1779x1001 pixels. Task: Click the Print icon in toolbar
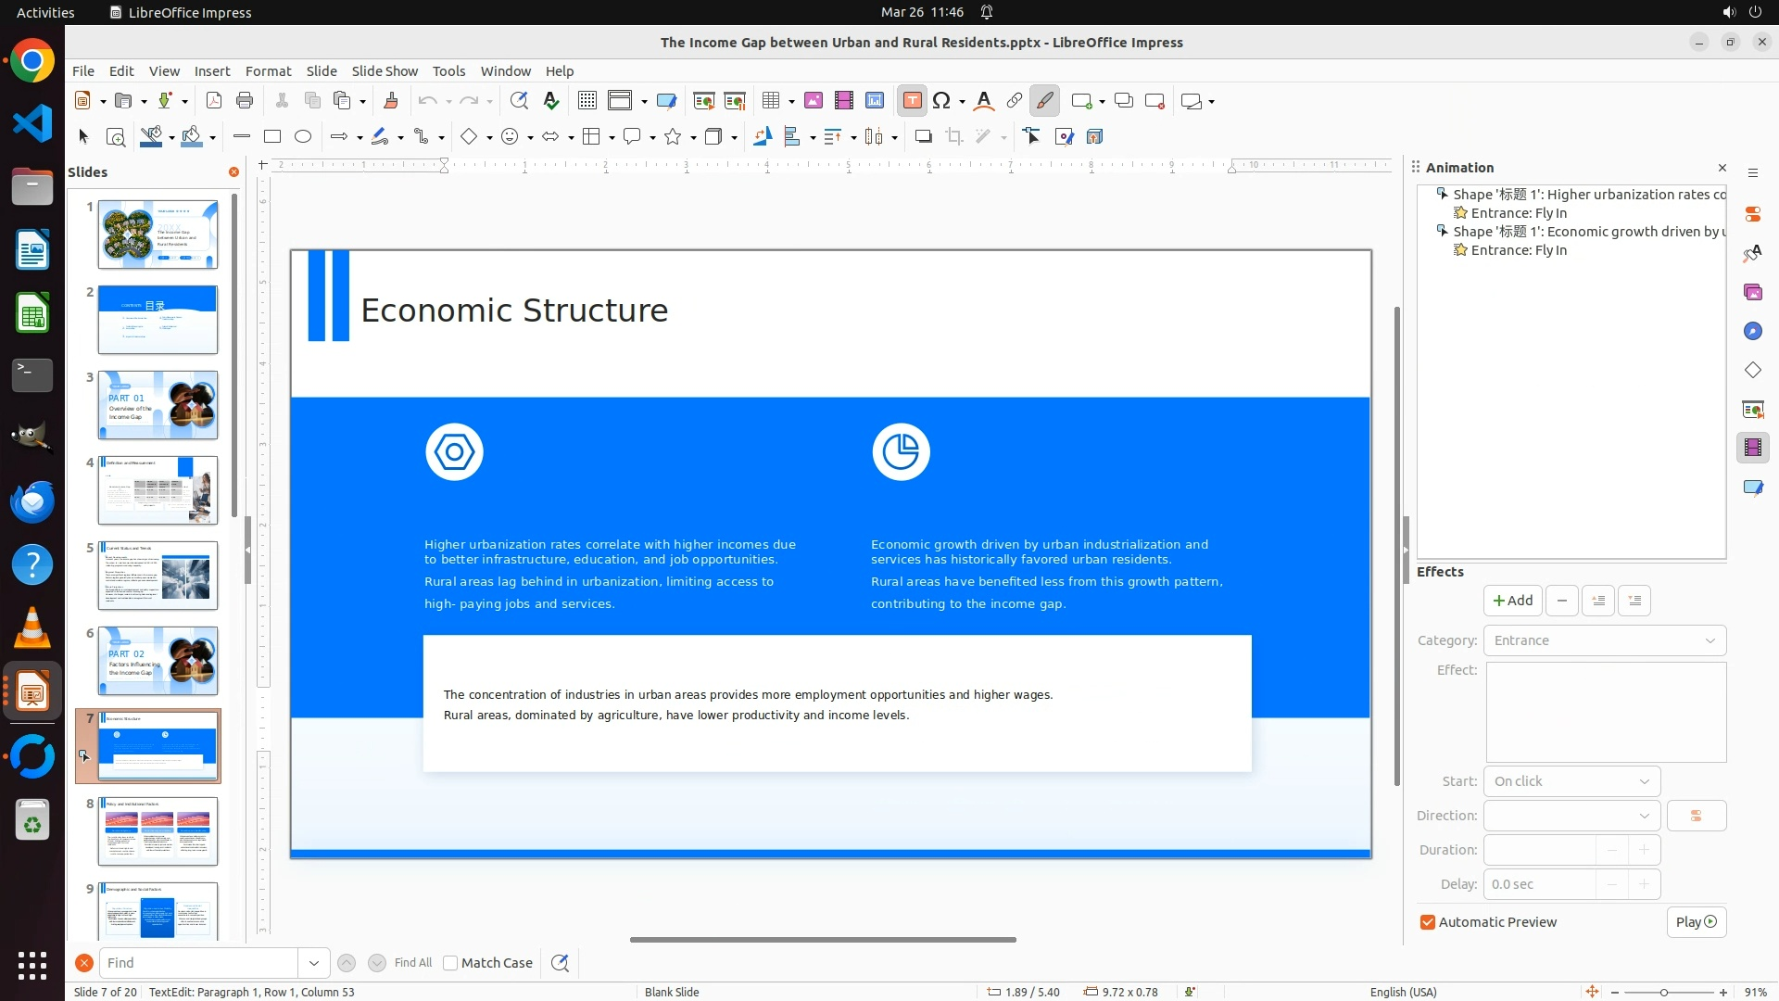pos(245,101)
